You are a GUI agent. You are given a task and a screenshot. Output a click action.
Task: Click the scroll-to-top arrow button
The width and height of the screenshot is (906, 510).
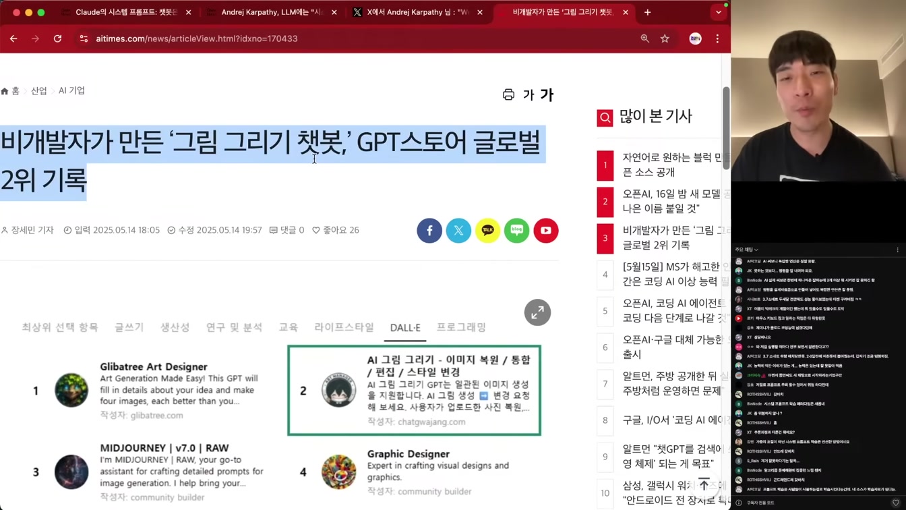click(x=704, y=485)
